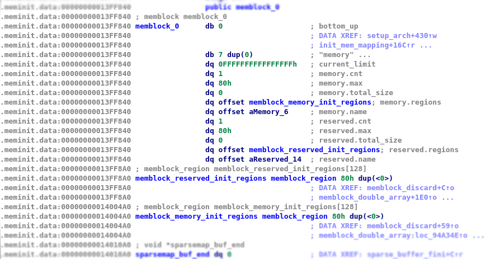Click '80h dup(<0>)' on memblock_memory_init_regions row
This screenshot has width=500, height=259.
(x=358, y=216)
